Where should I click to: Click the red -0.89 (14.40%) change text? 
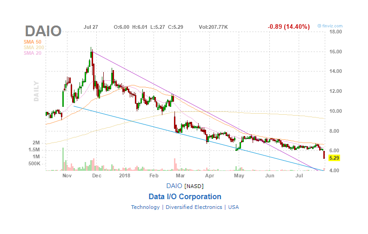pos(288,27)
